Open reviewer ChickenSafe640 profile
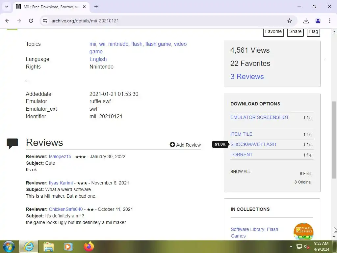Viewport: 337px width, 253px height. 66,209
